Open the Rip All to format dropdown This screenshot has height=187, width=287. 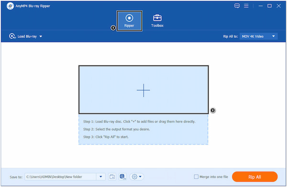pos(258,36)
